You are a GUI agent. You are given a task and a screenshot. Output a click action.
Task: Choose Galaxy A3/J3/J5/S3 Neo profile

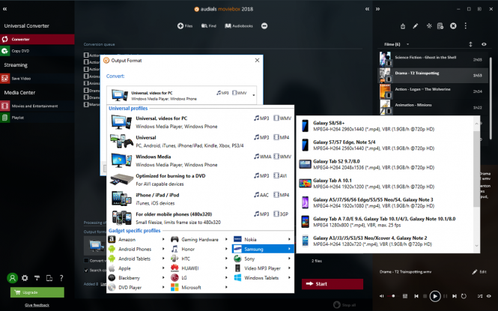(385, 241)
